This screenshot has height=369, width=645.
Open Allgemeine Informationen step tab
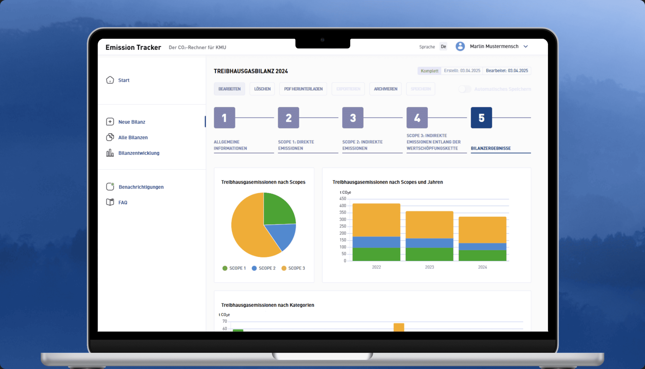point(230,145)
